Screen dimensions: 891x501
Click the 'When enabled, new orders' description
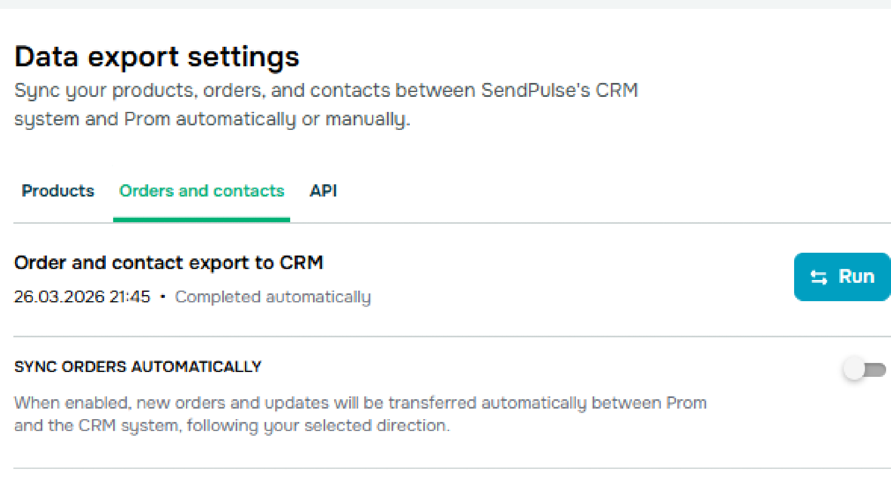coord(360,402)
